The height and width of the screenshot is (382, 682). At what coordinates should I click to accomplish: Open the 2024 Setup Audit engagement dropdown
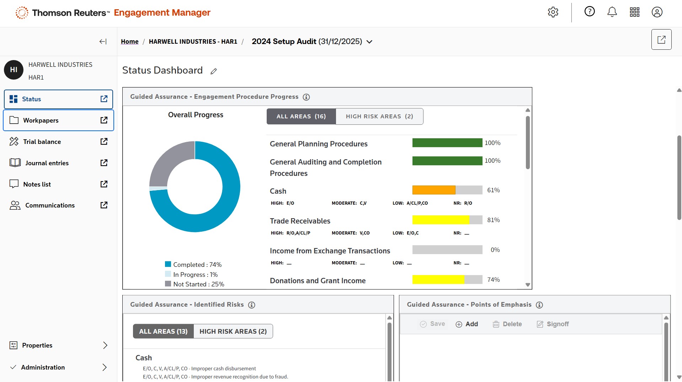pos(369,42)
